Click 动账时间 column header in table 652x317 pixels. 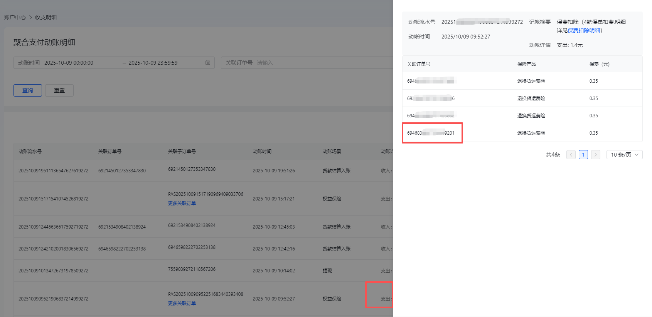point(262,151)
